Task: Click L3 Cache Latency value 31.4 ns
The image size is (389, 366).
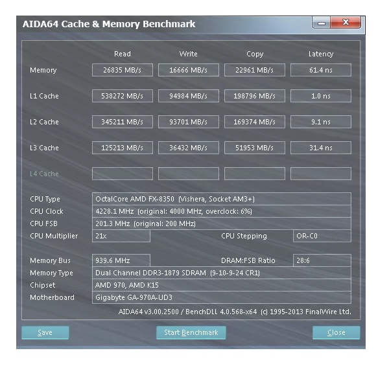Action: click(x=321, y=148)
